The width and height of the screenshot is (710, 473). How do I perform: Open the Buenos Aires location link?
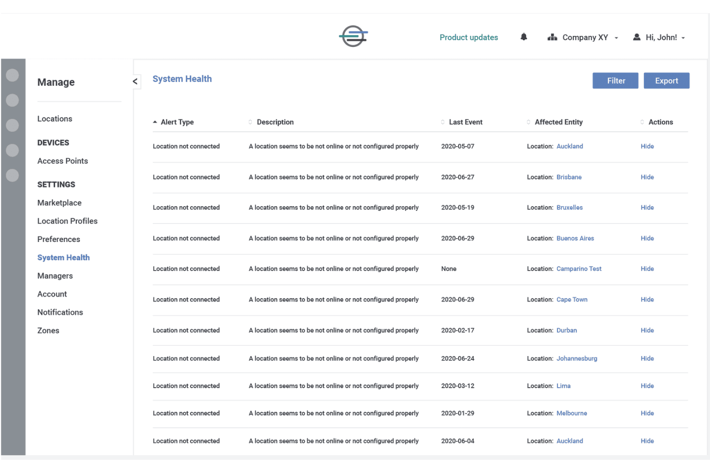coord(575,238)
